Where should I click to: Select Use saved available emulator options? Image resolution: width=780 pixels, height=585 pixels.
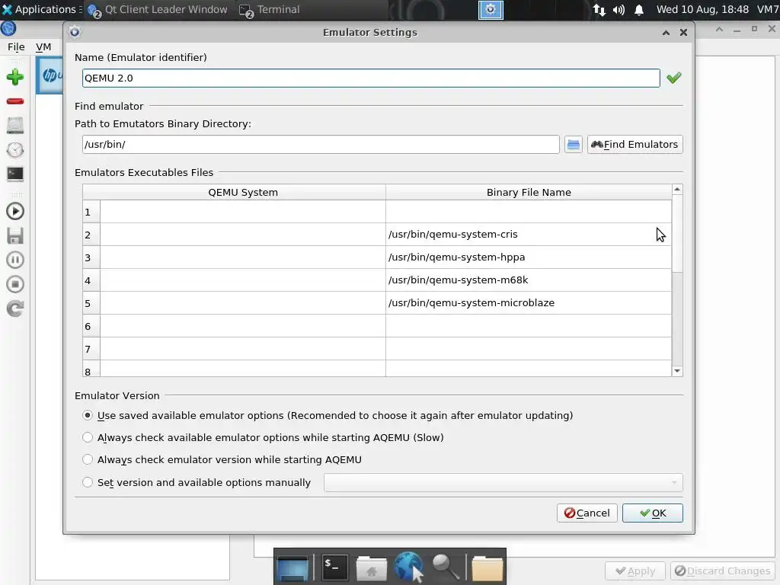pos(88,415)
